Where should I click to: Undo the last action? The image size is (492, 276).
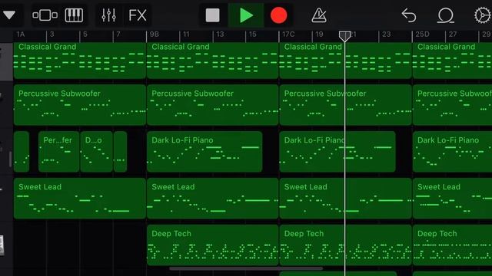[x=409, y=15]
